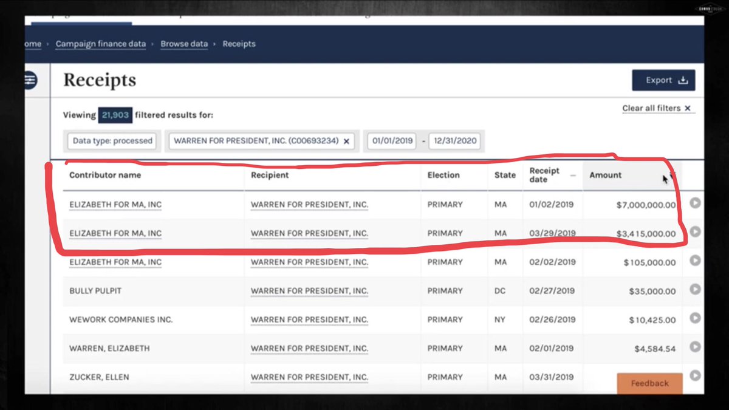Open the filters panel icon
This screenshot has width=729, height=410.
point(30,80)
